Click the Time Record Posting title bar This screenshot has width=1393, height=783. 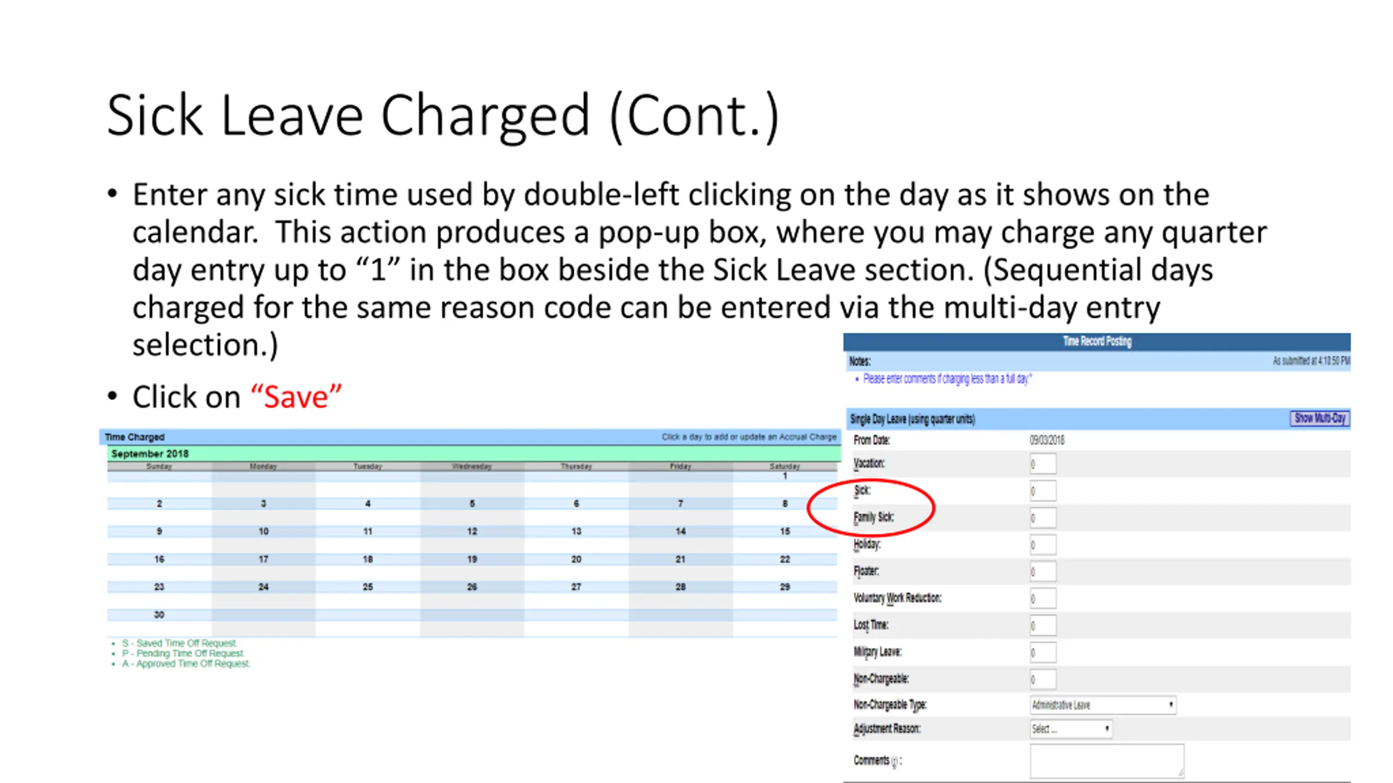pyautogui.click(x=1096, y=341)
